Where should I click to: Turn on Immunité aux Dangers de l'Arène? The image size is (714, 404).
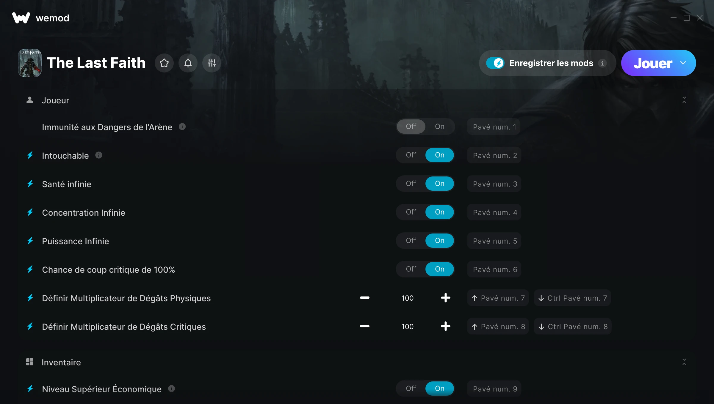point(440,127)
